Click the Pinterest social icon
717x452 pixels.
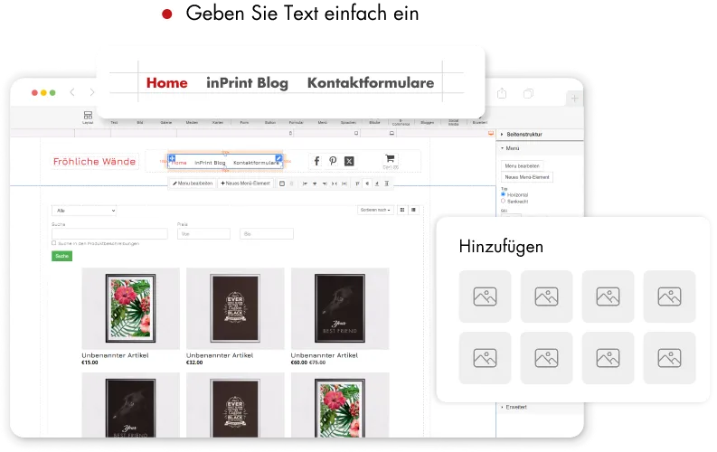point(333,161)
